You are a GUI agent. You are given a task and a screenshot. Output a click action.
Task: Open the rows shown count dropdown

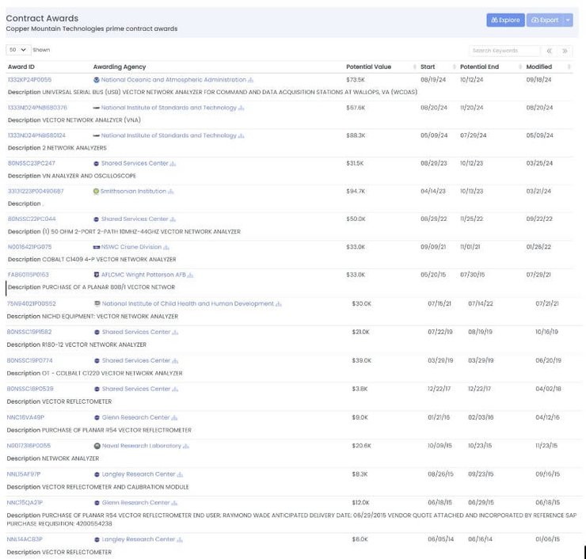click(x=18, y=49)
